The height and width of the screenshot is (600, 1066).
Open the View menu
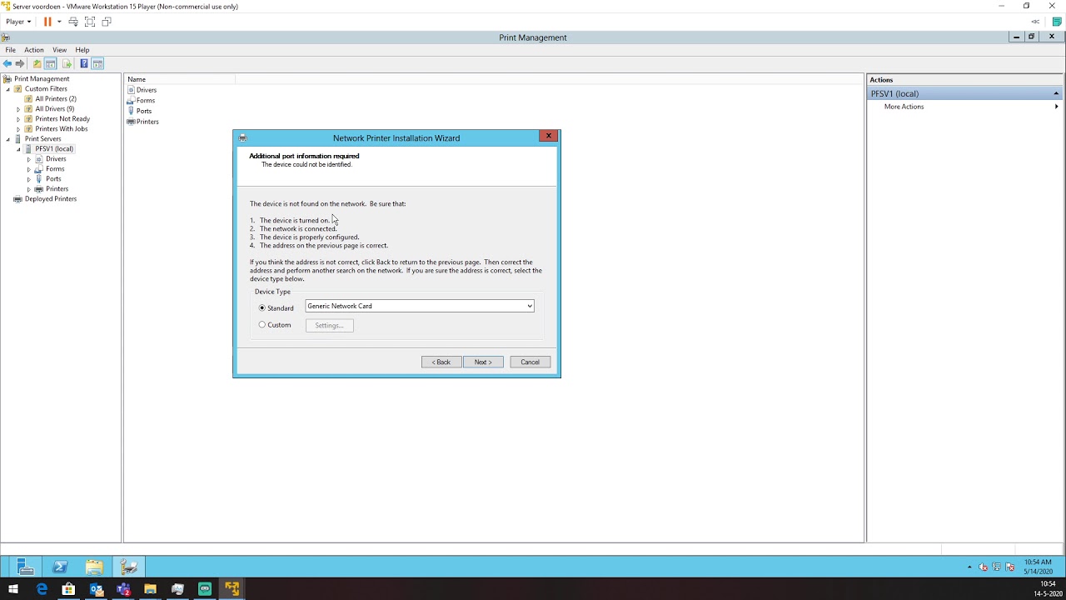60,50
